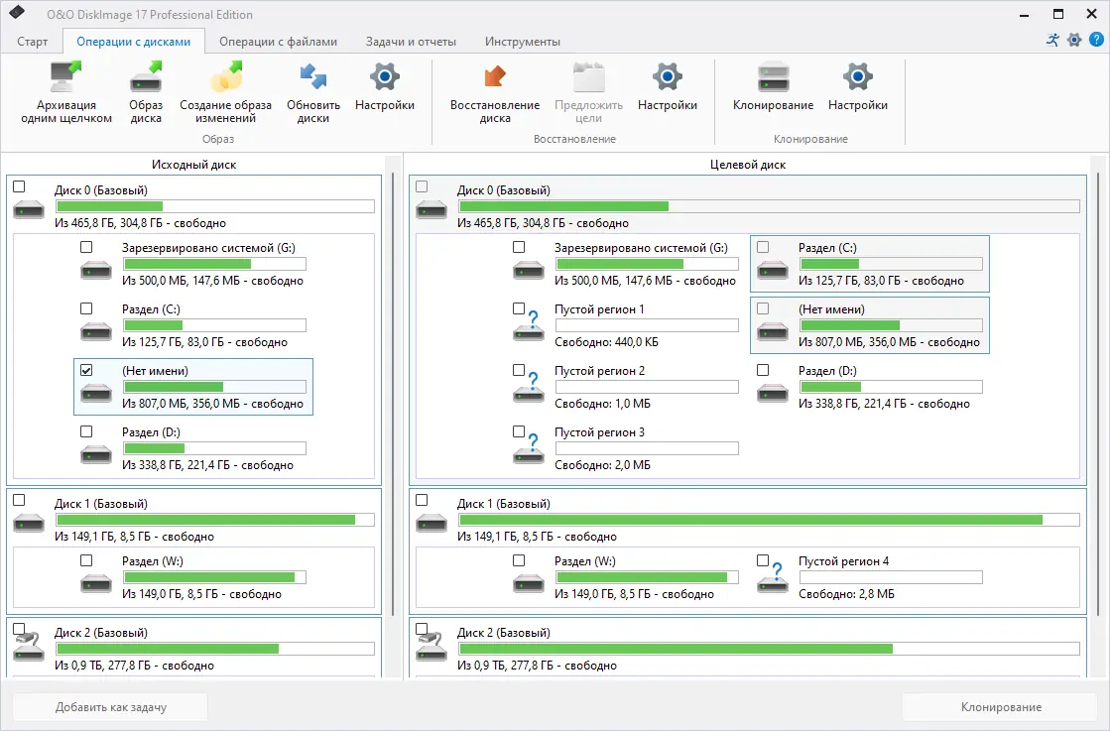
Task: Open the Задачи и отчеты tab
Action: point(411,42)
